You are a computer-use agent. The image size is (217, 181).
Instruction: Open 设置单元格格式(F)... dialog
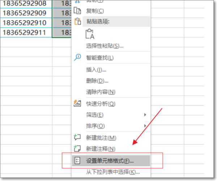(111, 161)
